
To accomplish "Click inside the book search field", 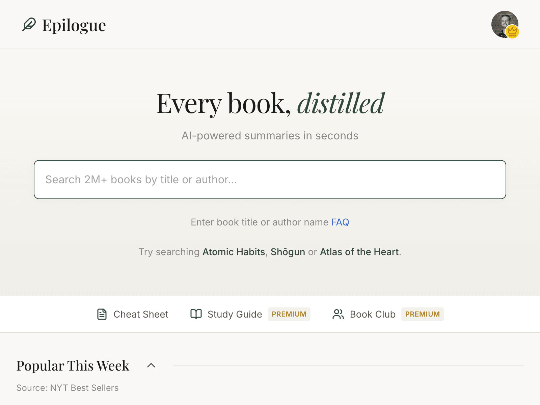I will (x=270, y=179).
